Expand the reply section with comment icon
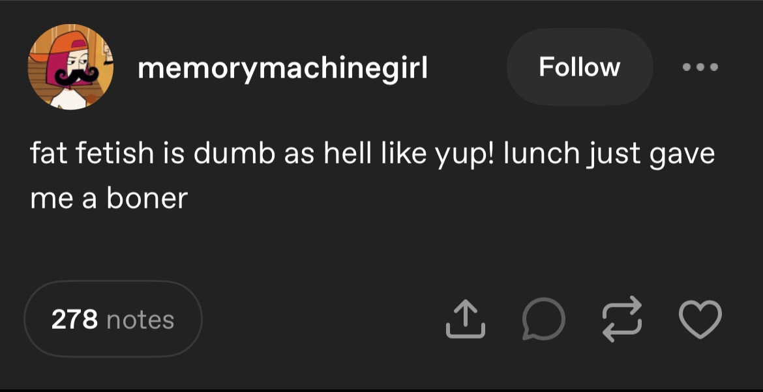Viewport: 763px width, 392px height. pos(543,319)
